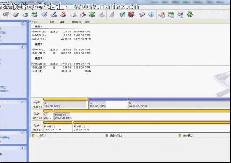Select the I: 45.23 GB FAT32 block in map
This screenshot has height=163, width=231.
point(179,103)
